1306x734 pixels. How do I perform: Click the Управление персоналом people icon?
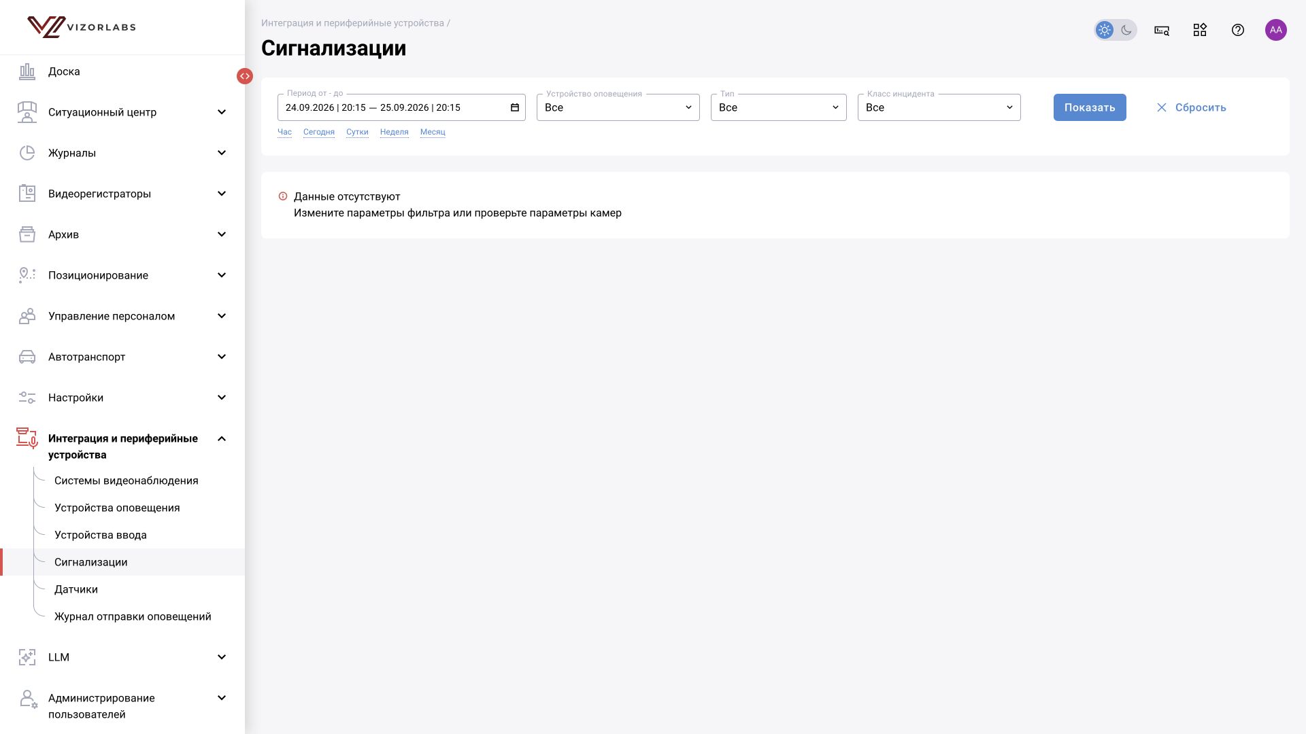[x=27, y=316]
